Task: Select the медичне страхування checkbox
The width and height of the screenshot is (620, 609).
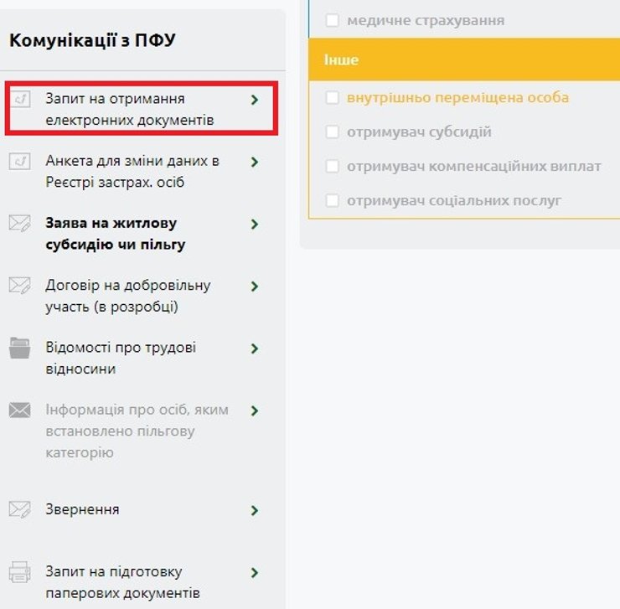Action: tap(333, 20)
